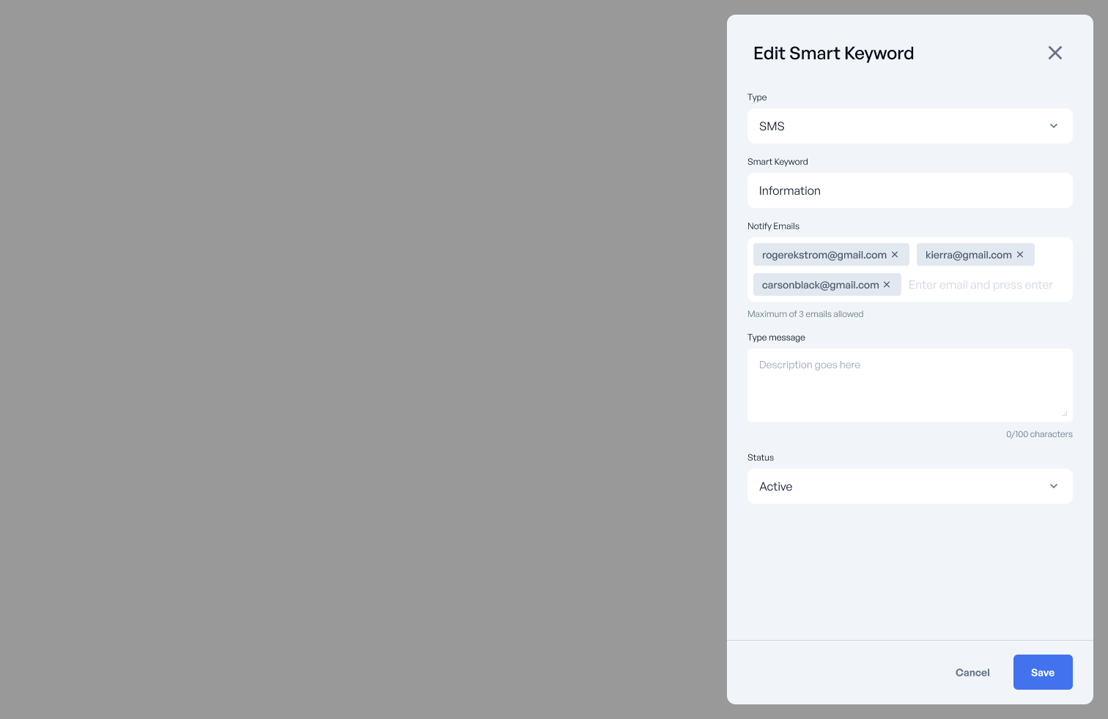Remove kierra@gmail.com email chip
The width and height of the screenshot is (1108, 719).
tap(1020, 255)
